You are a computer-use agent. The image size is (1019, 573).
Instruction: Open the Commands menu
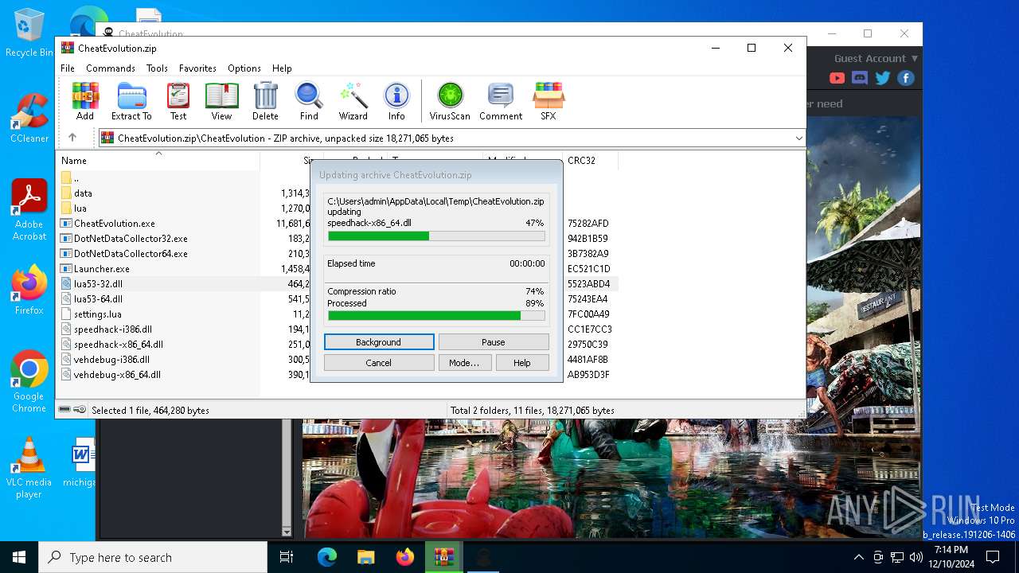pyautogui.click(x=111, y=68)
